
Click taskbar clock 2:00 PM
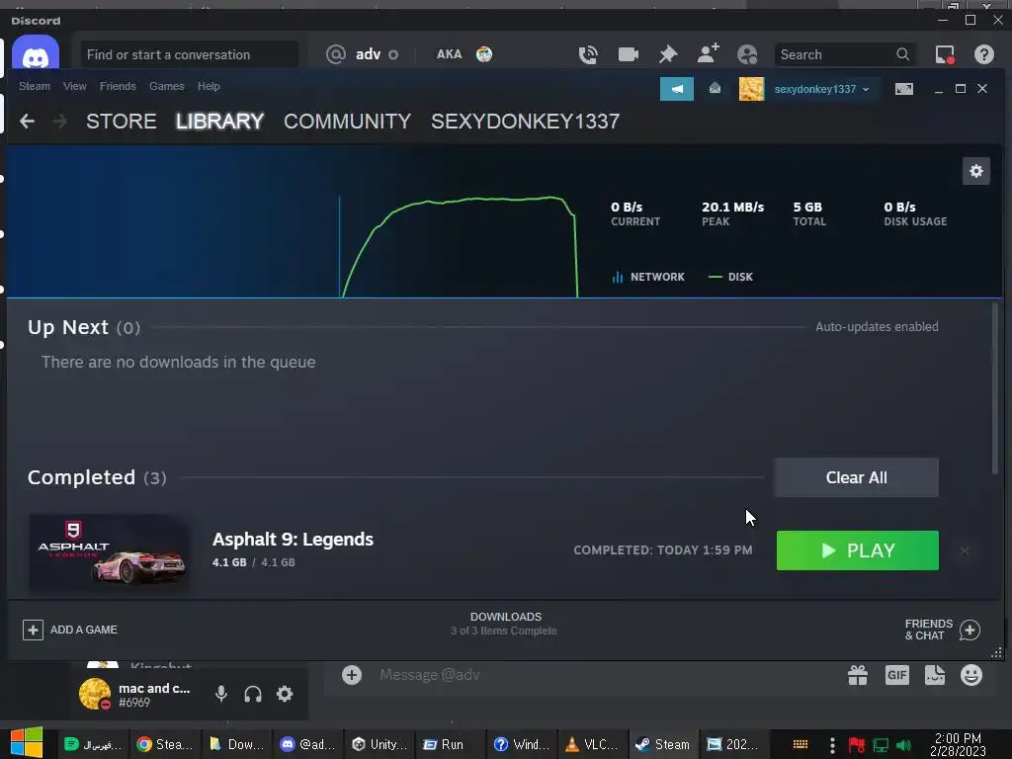(958, 744)
